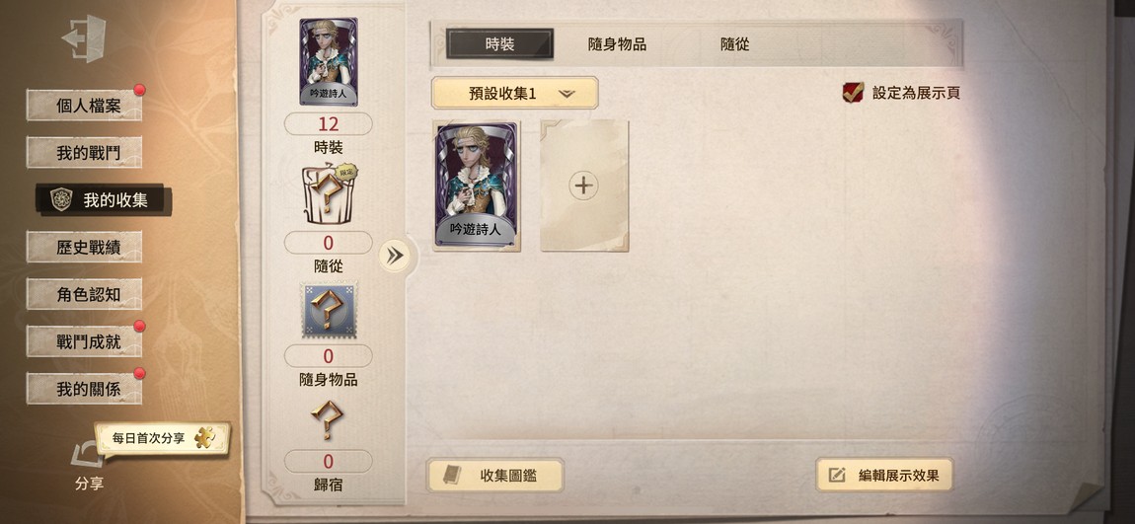
Task: Toggle the 設定為展示頁 checkbox
Action: pos(854,93)
